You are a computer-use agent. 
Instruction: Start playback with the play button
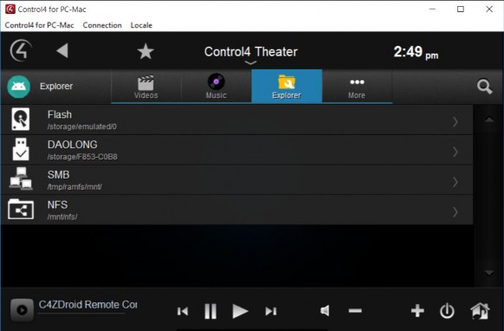coord(240,311)
